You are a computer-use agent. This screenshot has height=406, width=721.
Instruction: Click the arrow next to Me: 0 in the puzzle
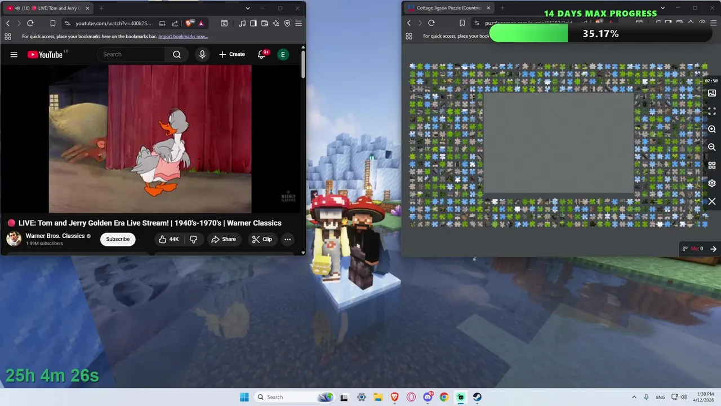pos(713,249)
